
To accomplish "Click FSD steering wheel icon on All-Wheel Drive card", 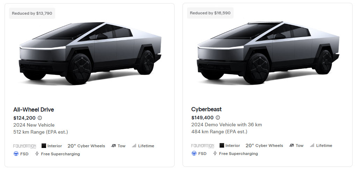I will 16,154.
